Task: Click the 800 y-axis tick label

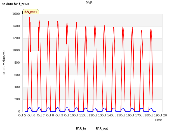Action: tap(17, 63)
